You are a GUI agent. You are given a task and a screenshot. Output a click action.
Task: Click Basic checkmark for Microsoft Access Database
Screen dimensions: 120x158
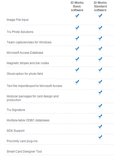coord(77,49)
